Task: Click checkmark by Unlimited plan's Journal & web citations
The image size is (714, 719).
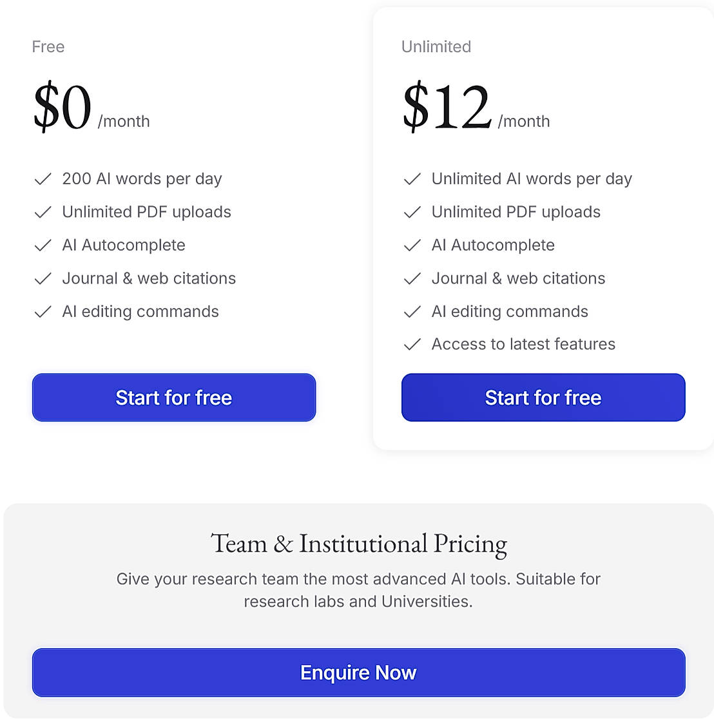Action: click(x=412, y=279)
